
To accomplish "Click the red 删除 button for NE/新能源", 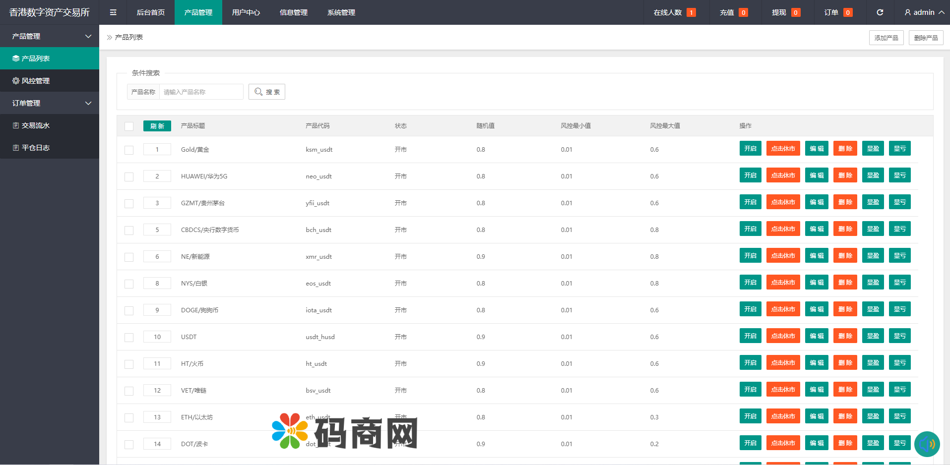I will (845, 256).
